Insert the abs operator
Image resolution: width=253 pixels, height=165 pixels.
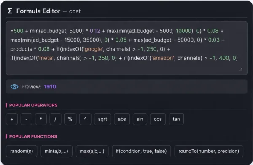(x=122, y=119)
